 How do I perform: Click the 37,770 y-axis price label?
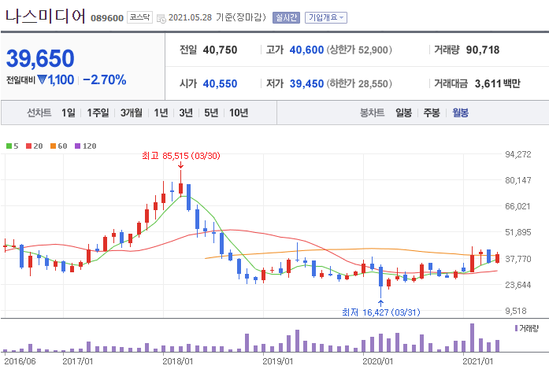point(517,259)
